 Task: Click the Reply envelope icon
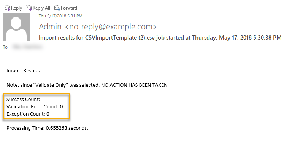click(7, 8)
